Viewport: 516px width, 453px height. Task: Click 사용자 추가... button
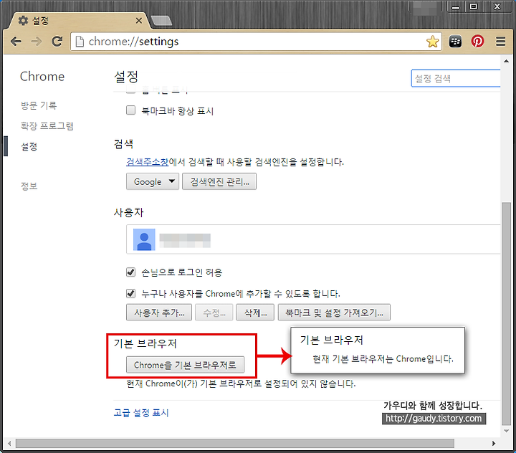(159, 313)
